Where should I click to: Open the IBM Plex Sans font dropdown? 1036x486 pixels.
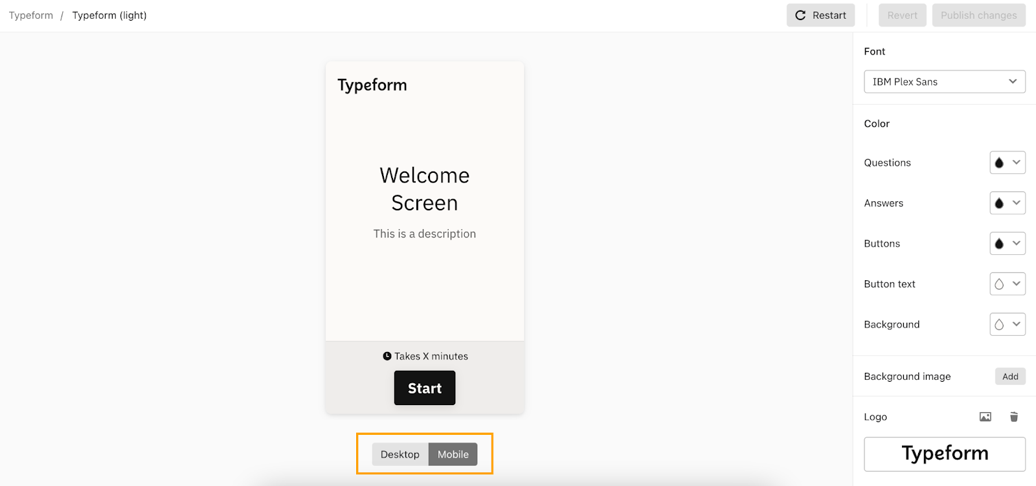click(945, 82)
